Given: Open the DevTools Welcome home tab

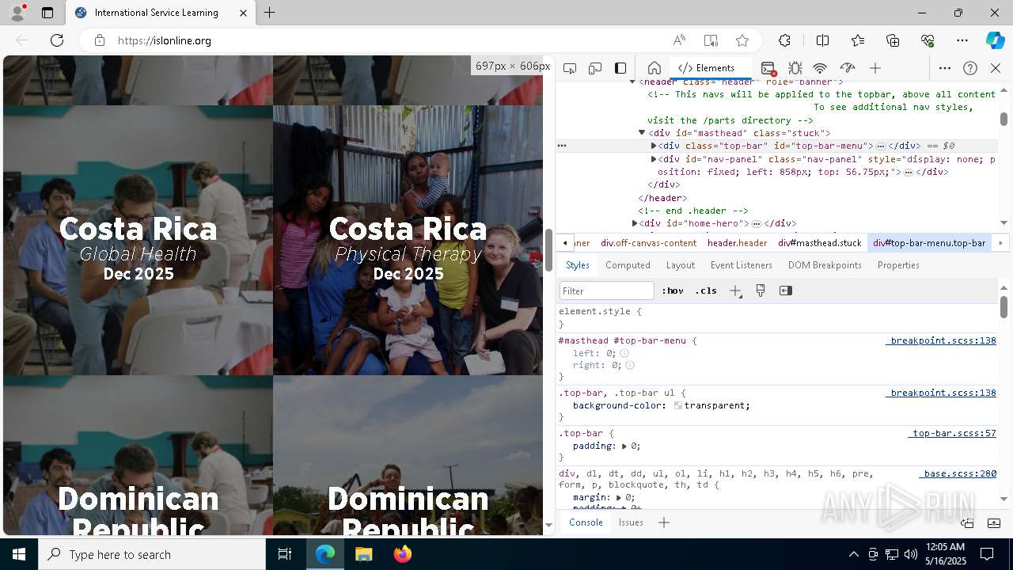Looking at the screenshot, I should (654, 68).
